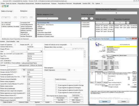Screen dimensions: 139x106
Task: Tick checkbox beside Ajouter RG si Caution Bancaire field
Action: click(44, 84)
